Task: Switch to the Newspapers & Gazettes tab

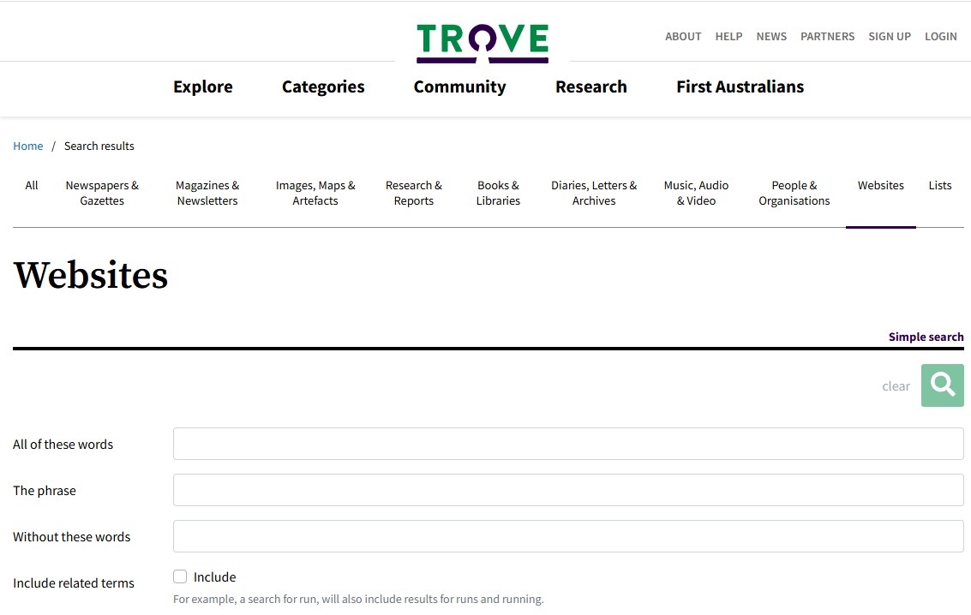Action: (x=102, y=193)
